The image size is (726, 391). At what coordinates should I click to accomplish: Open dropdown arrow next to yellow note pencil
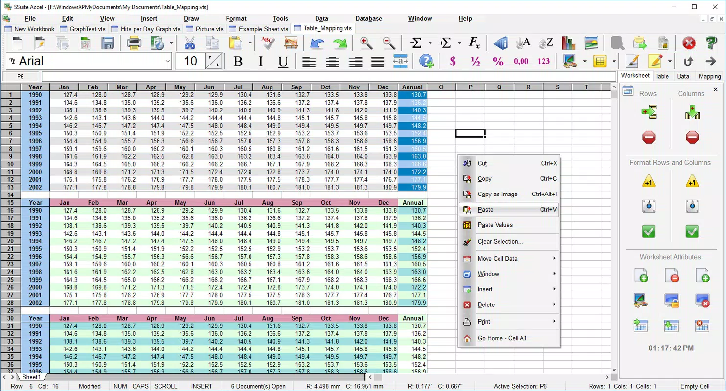pyautogui.click(x=670, y=62)
